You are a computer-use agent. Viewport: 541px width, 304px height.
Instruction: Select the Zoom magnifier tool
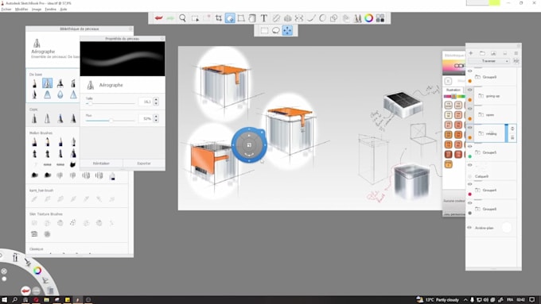[x=182, y=18]
